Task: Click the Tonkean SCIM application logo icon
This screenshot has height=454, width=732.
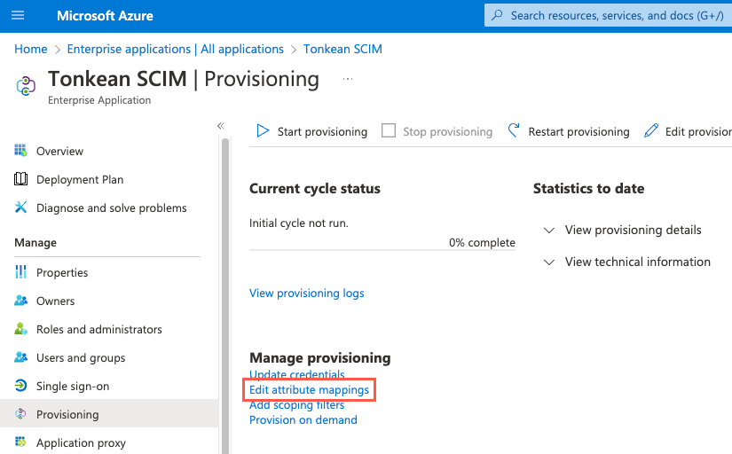Action: coord(26,86)
